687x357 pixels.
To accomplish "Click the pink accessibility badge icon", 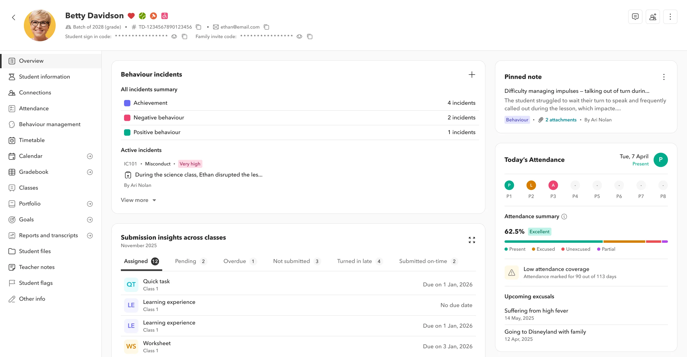I will [x=164, y=16].
